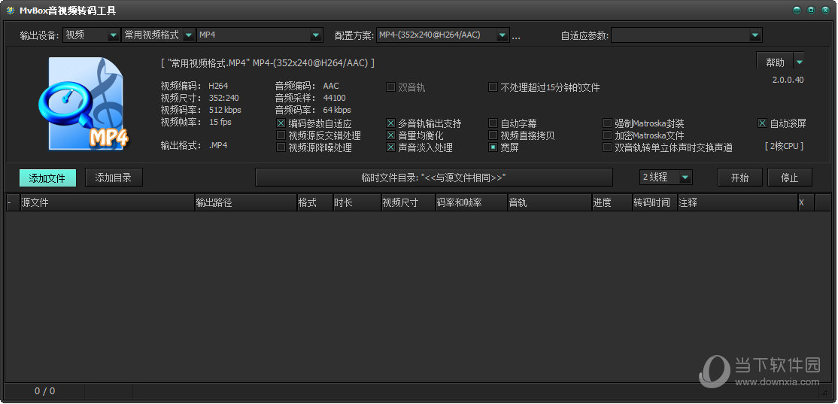Click the large MP4 format icon

tap(84, 105)
